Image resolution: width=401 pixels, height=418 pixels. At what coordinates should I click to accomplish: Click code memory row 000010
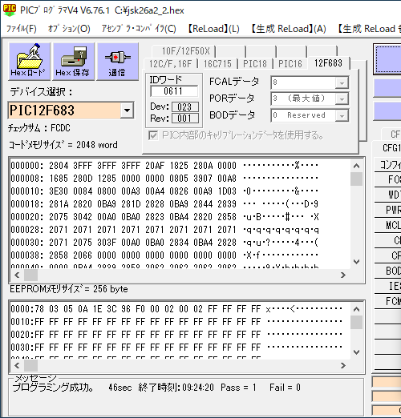tap(164, 191)
